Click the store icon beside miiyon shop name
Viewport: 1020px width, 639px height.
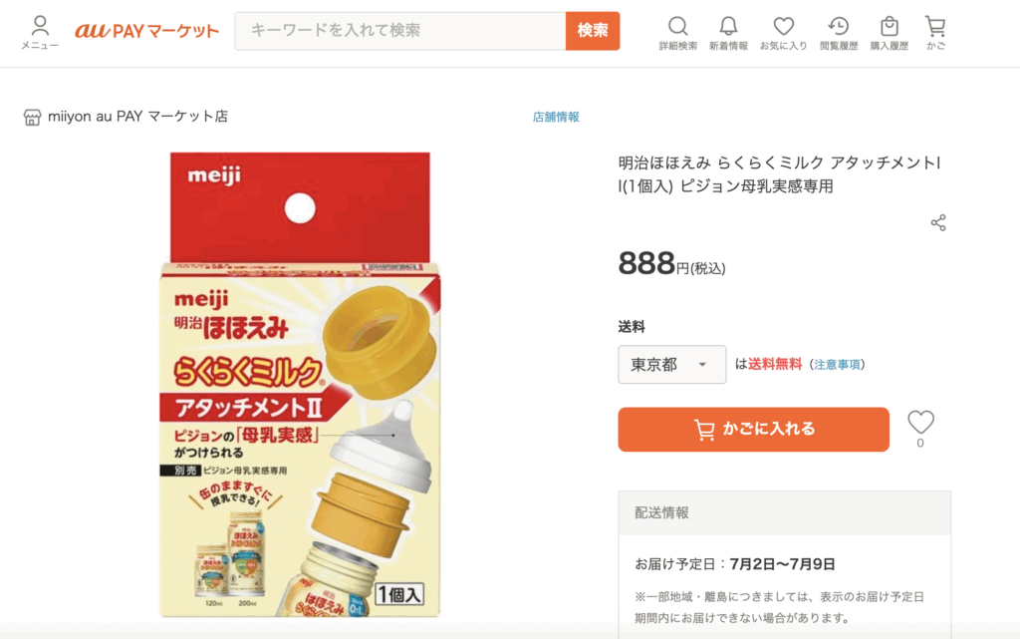click(x=32, y=118)
